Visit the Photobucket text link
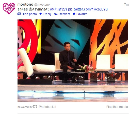Viewport: 131px width, 114px height. pos(47,107)
